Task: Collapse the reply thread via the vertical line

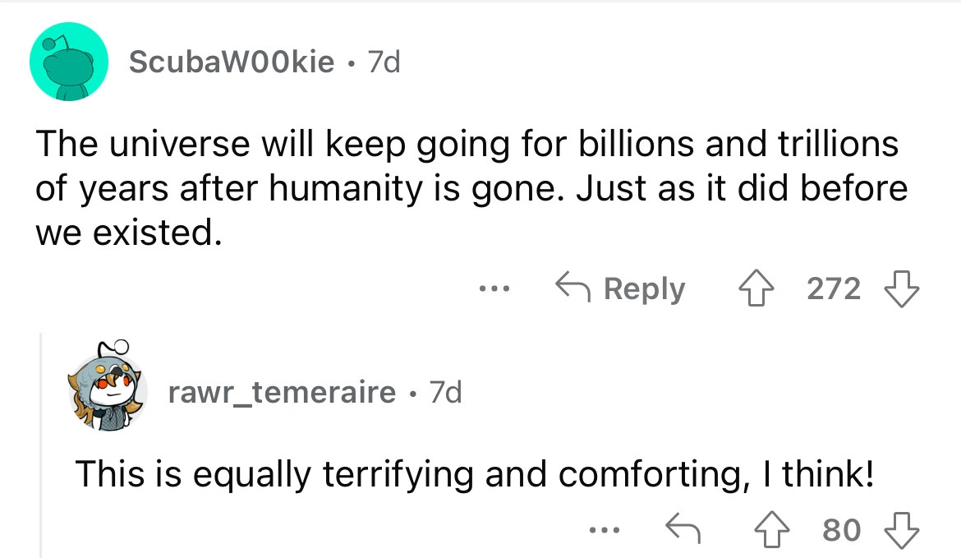Action: (43, 444)
